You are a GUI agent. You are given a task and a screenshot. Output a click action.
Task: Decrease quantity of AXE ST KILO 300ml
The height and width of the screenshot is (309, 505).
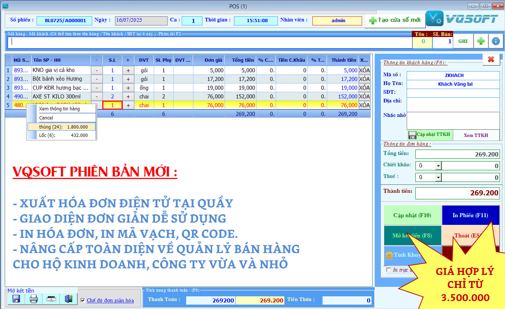97,97
